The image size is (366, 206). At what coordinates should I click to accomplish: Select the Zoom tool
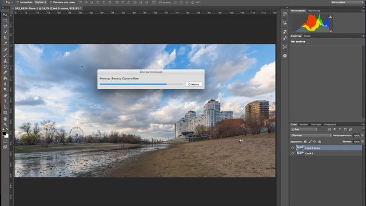(x=5, y=124)
